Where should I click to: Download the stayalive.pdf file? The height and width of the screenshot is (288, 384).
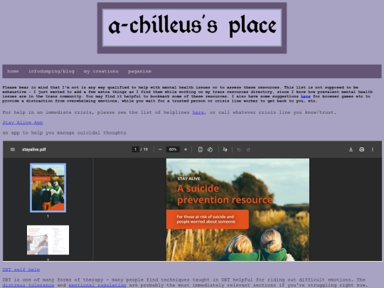click(351, 149)
